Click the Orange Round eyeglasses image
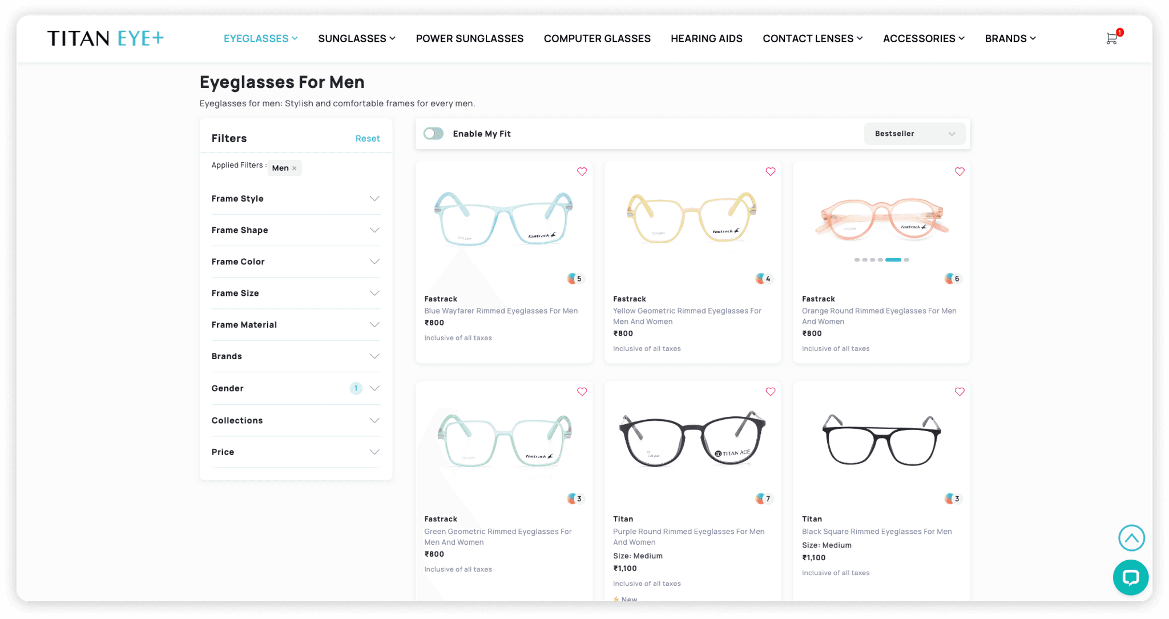The width and height of the screenshot is (1169, 619). point(881,219)
